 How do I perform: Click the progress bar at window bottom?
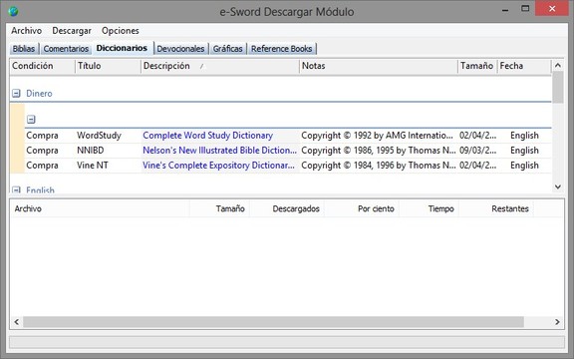click(287, 342)
